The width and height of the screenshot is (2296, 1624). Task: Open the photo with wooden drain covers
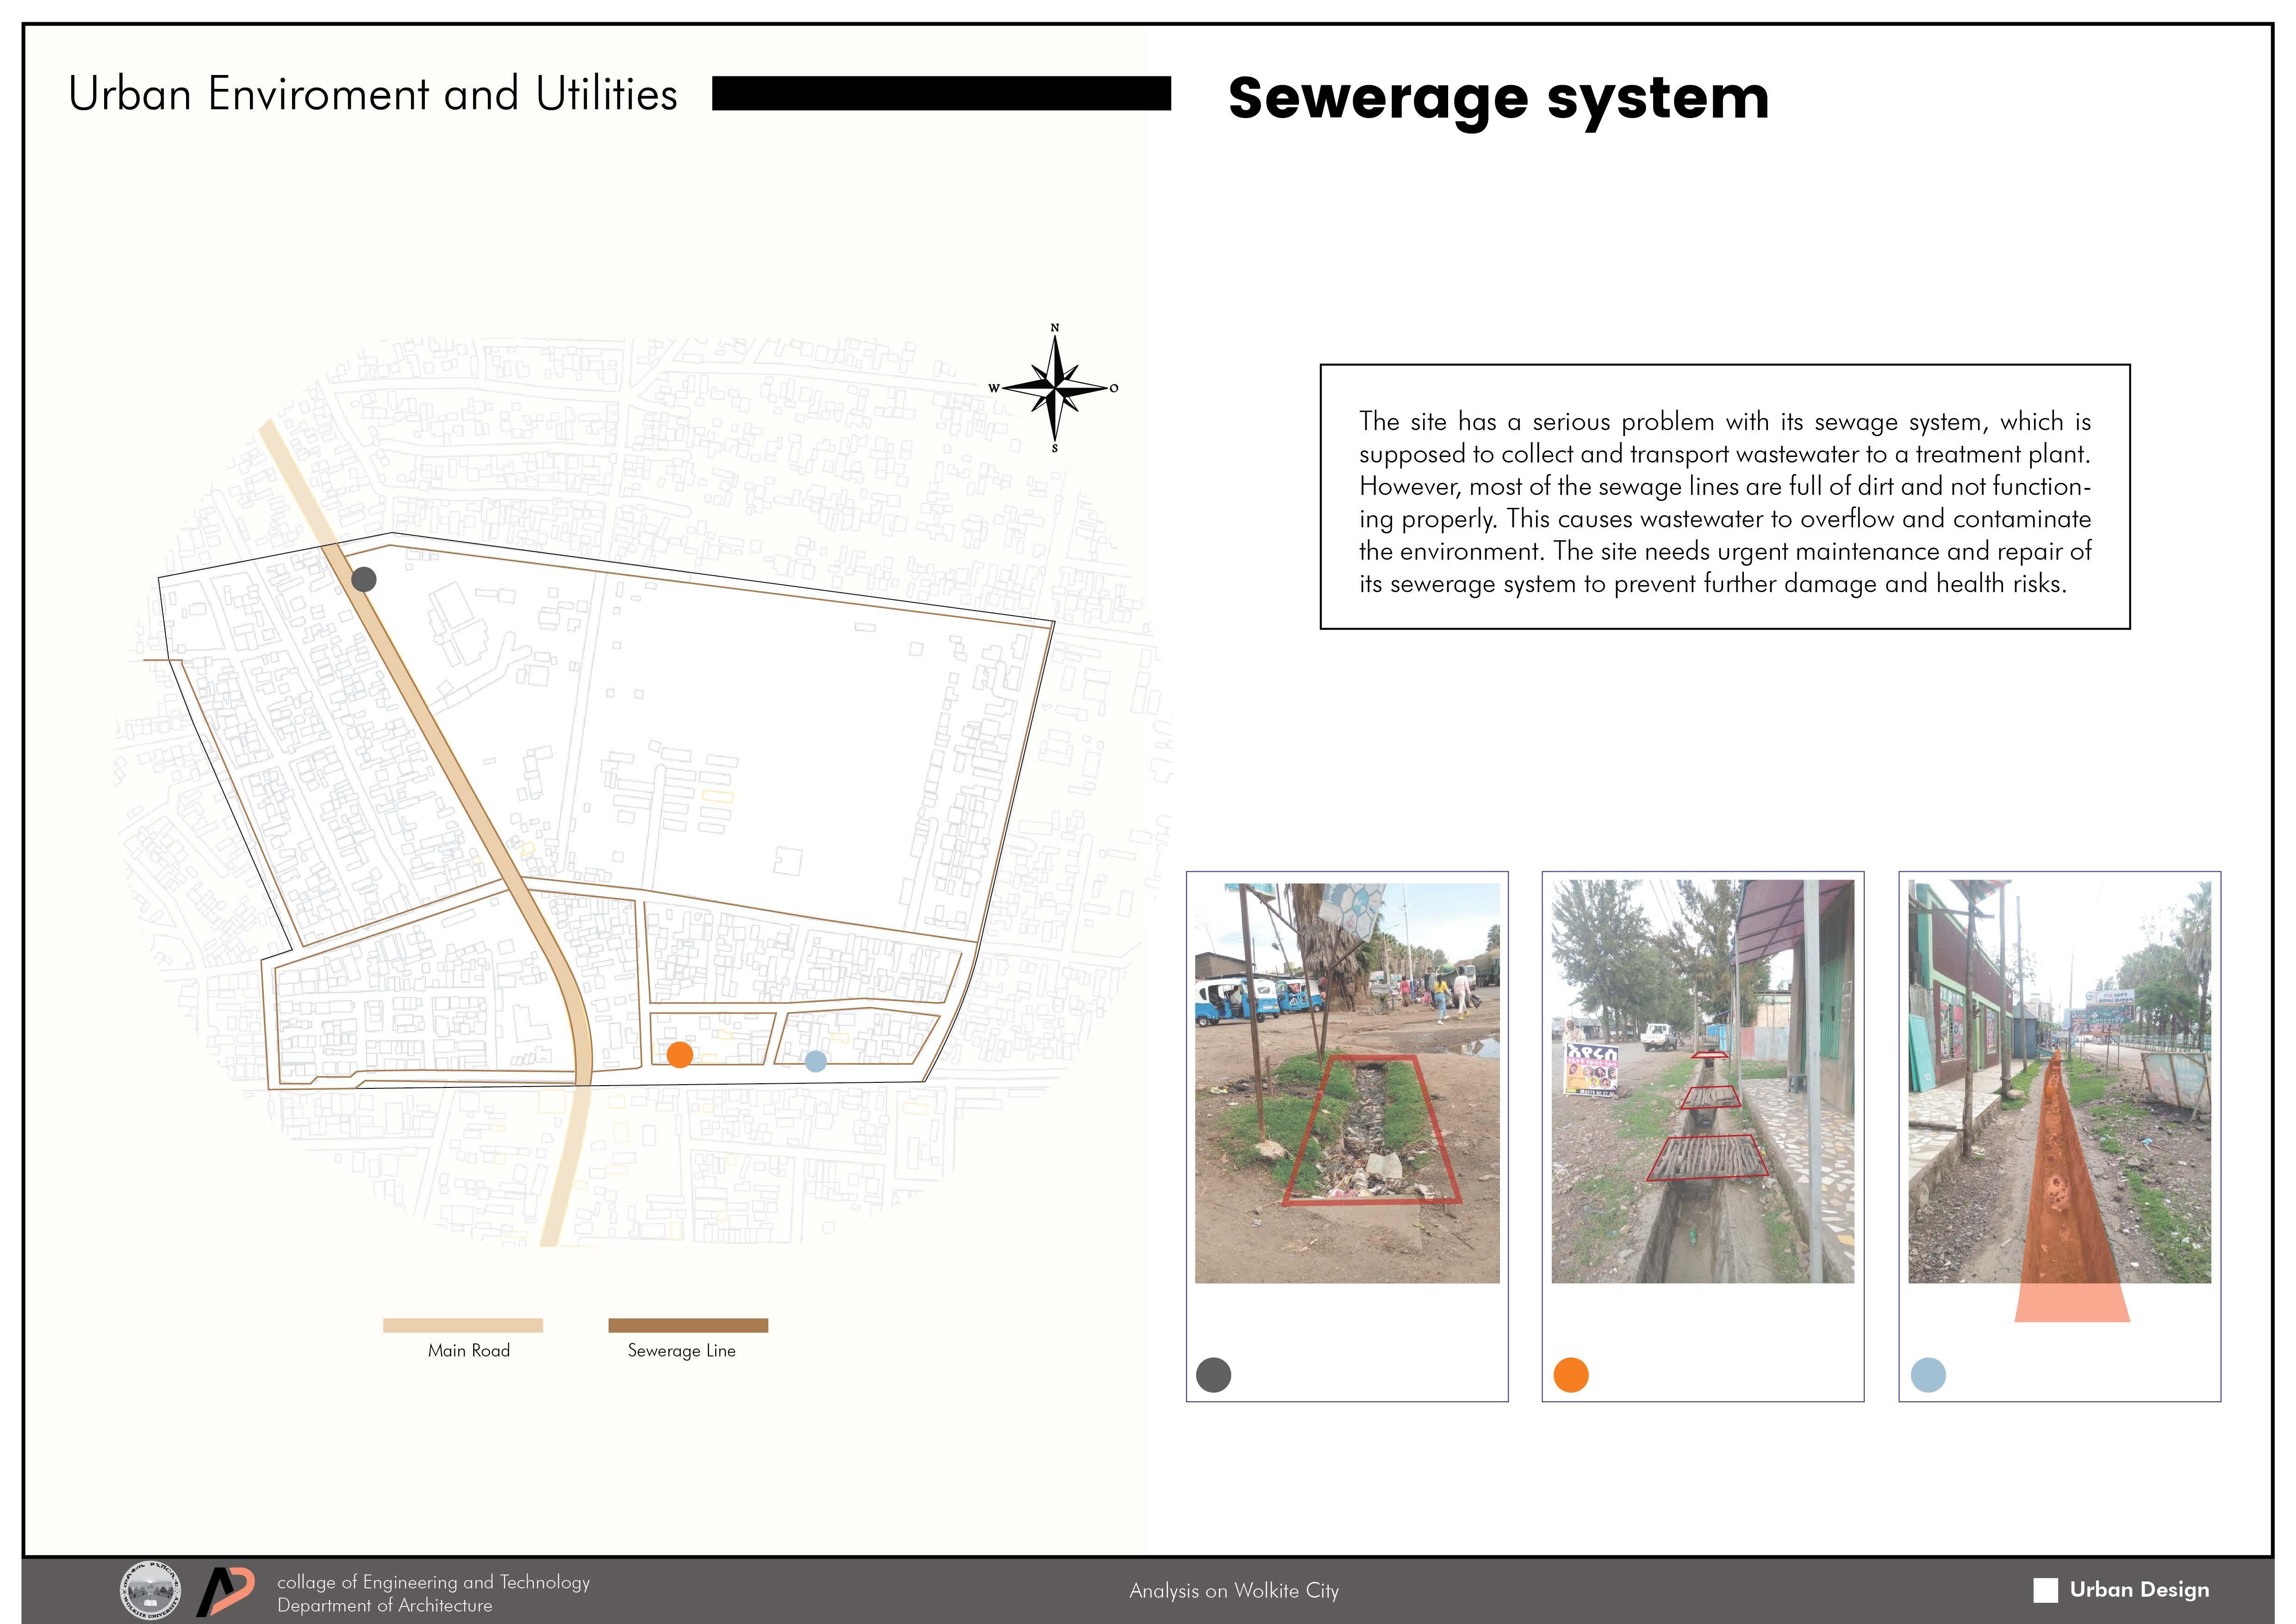tap(1702, 1082)
